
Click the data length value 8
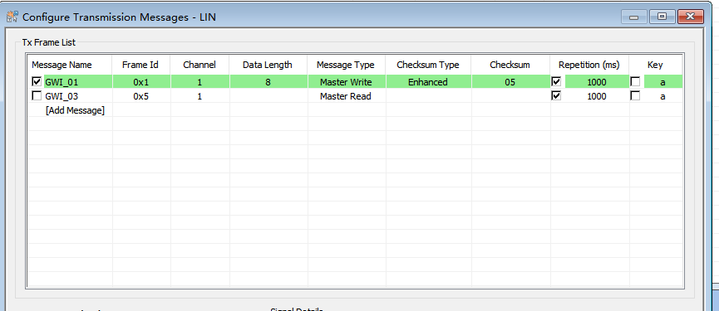pyautogui.click(x=268, y=82)
